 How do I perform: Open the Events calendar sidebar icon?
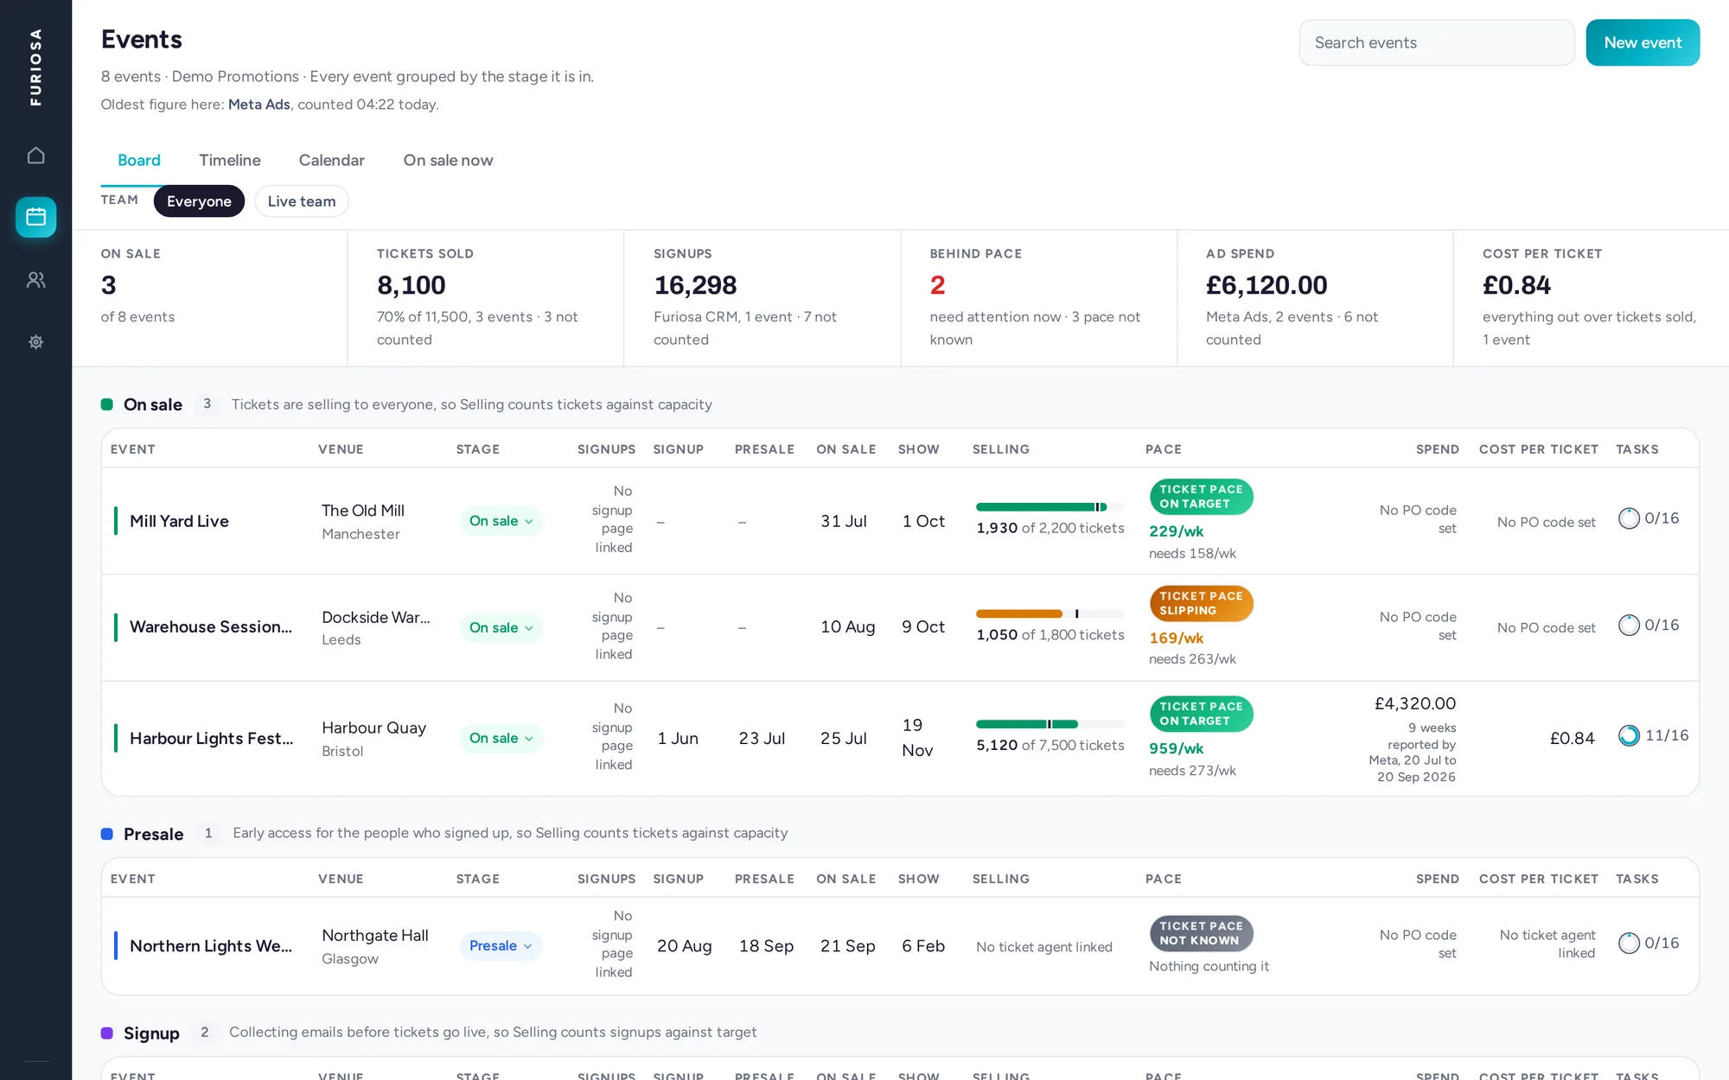35,217
